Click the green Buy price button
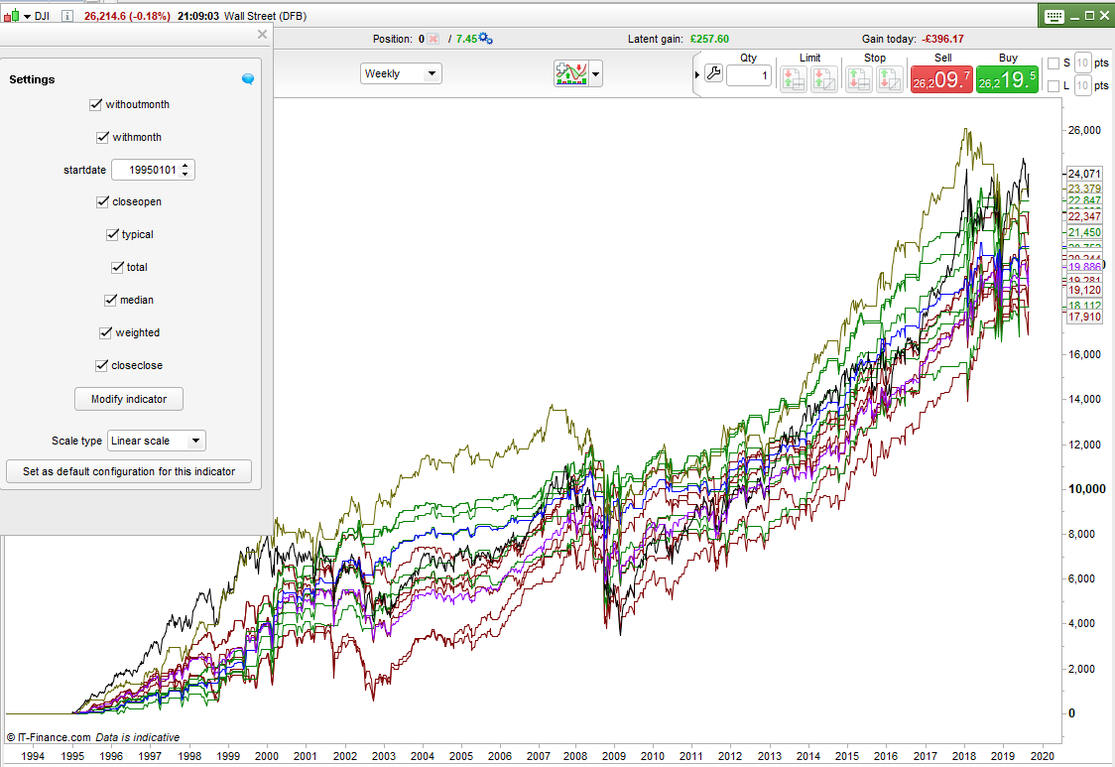This screenshot has height=767, width=1115. pos(1007,79)
